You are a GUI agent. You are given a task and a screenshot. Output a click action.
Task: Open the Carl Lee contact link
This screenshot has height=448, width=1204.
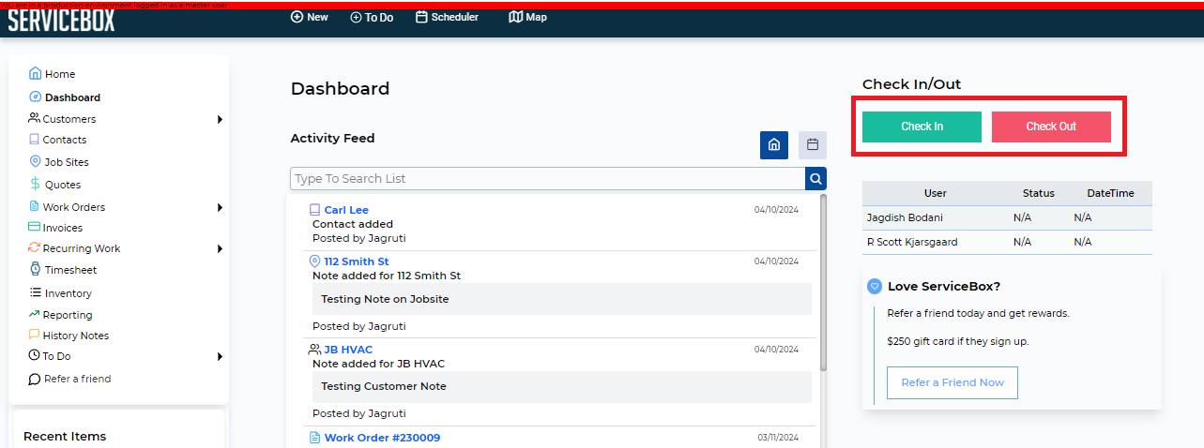346,210
